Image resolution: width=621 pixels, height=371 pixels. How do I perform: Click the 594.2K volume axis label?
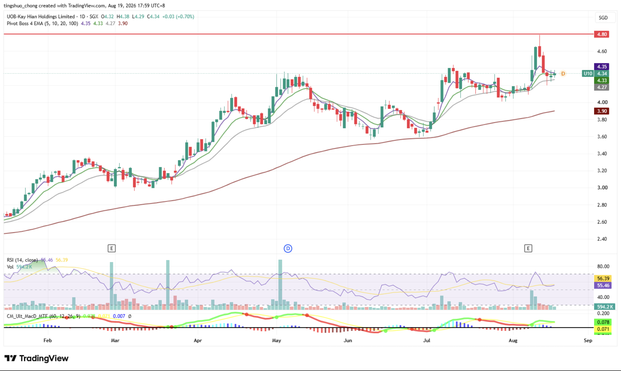pyautogui.click(x=604, y=307)
